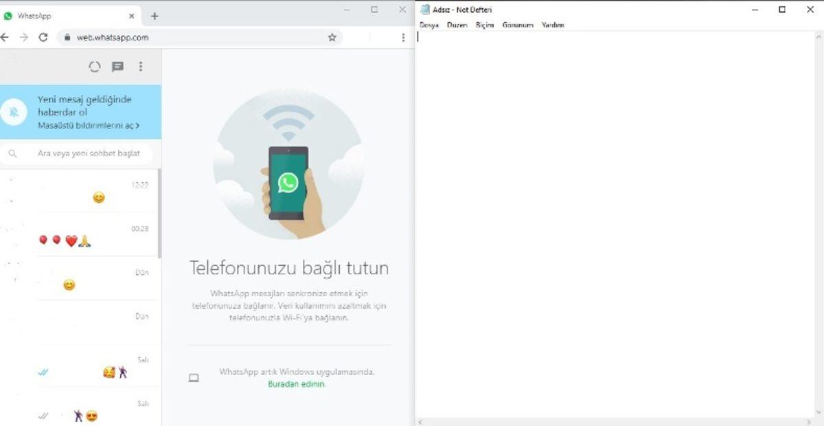The height and width of the screenshot is (426, 824).
Task: Open the Dosya menu in Not Defteri
Action: pos(428,25)
